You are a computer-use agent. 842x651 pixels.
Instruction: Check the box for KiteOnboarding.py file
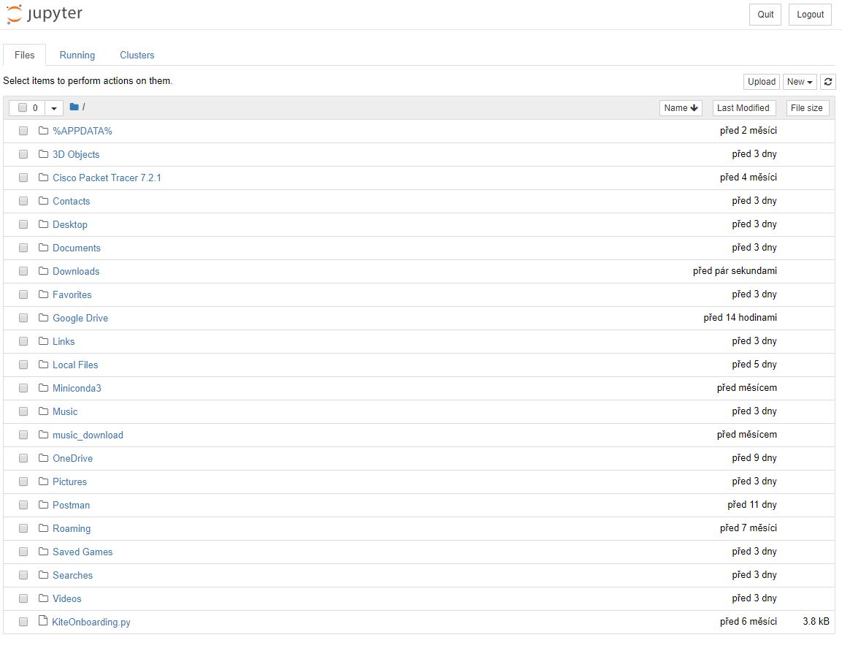(23, 622)
